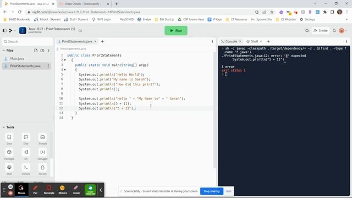Click the new file icon in Files
This screenshot has height=198, width=352.
36,51
